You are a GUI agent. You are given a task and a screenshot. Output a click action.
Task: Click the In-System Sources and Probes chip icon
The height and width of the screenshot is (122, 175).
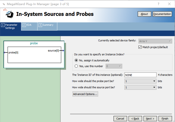pyautogui.click(x=9, y=14)
